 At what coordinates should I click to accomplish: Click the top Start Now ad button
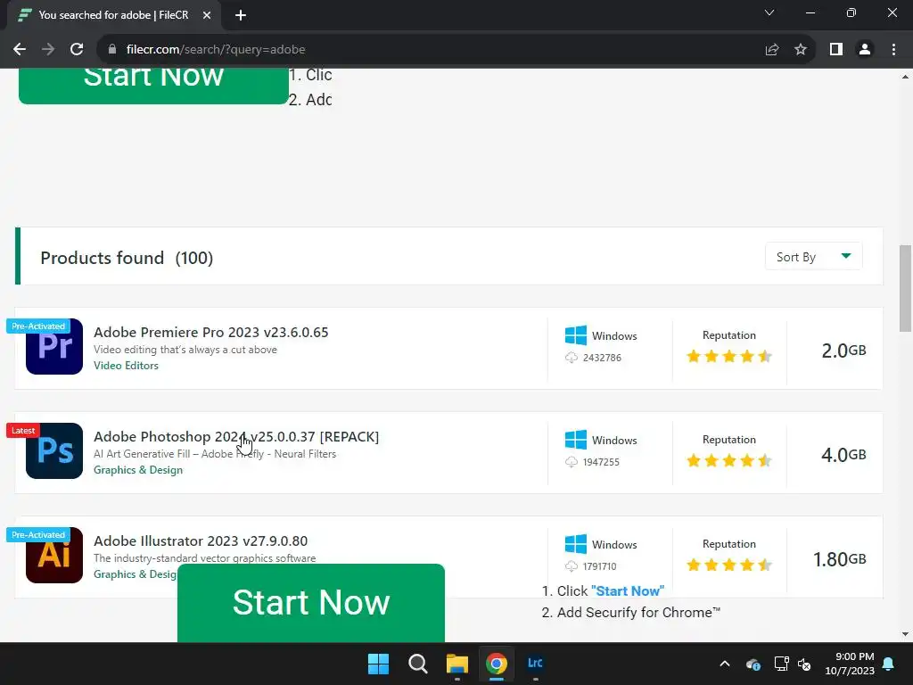point(153,87)
